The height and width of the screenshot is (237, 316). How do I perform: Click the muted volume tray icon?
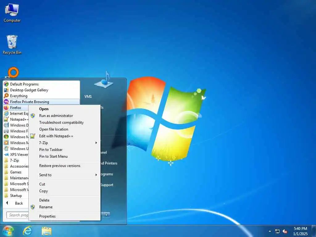pyautogui.click(x=285, y=231)
